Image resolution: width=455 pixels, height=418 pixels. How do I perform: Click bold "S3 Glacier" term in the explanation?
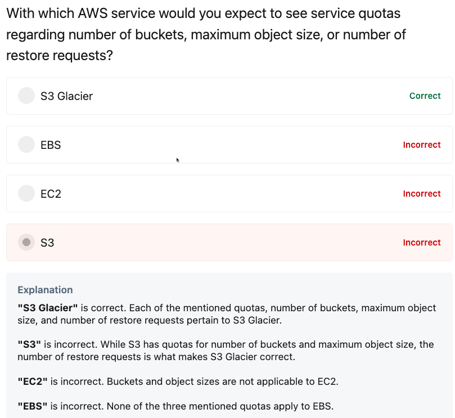pyautogui.click(x=47, y=308)
